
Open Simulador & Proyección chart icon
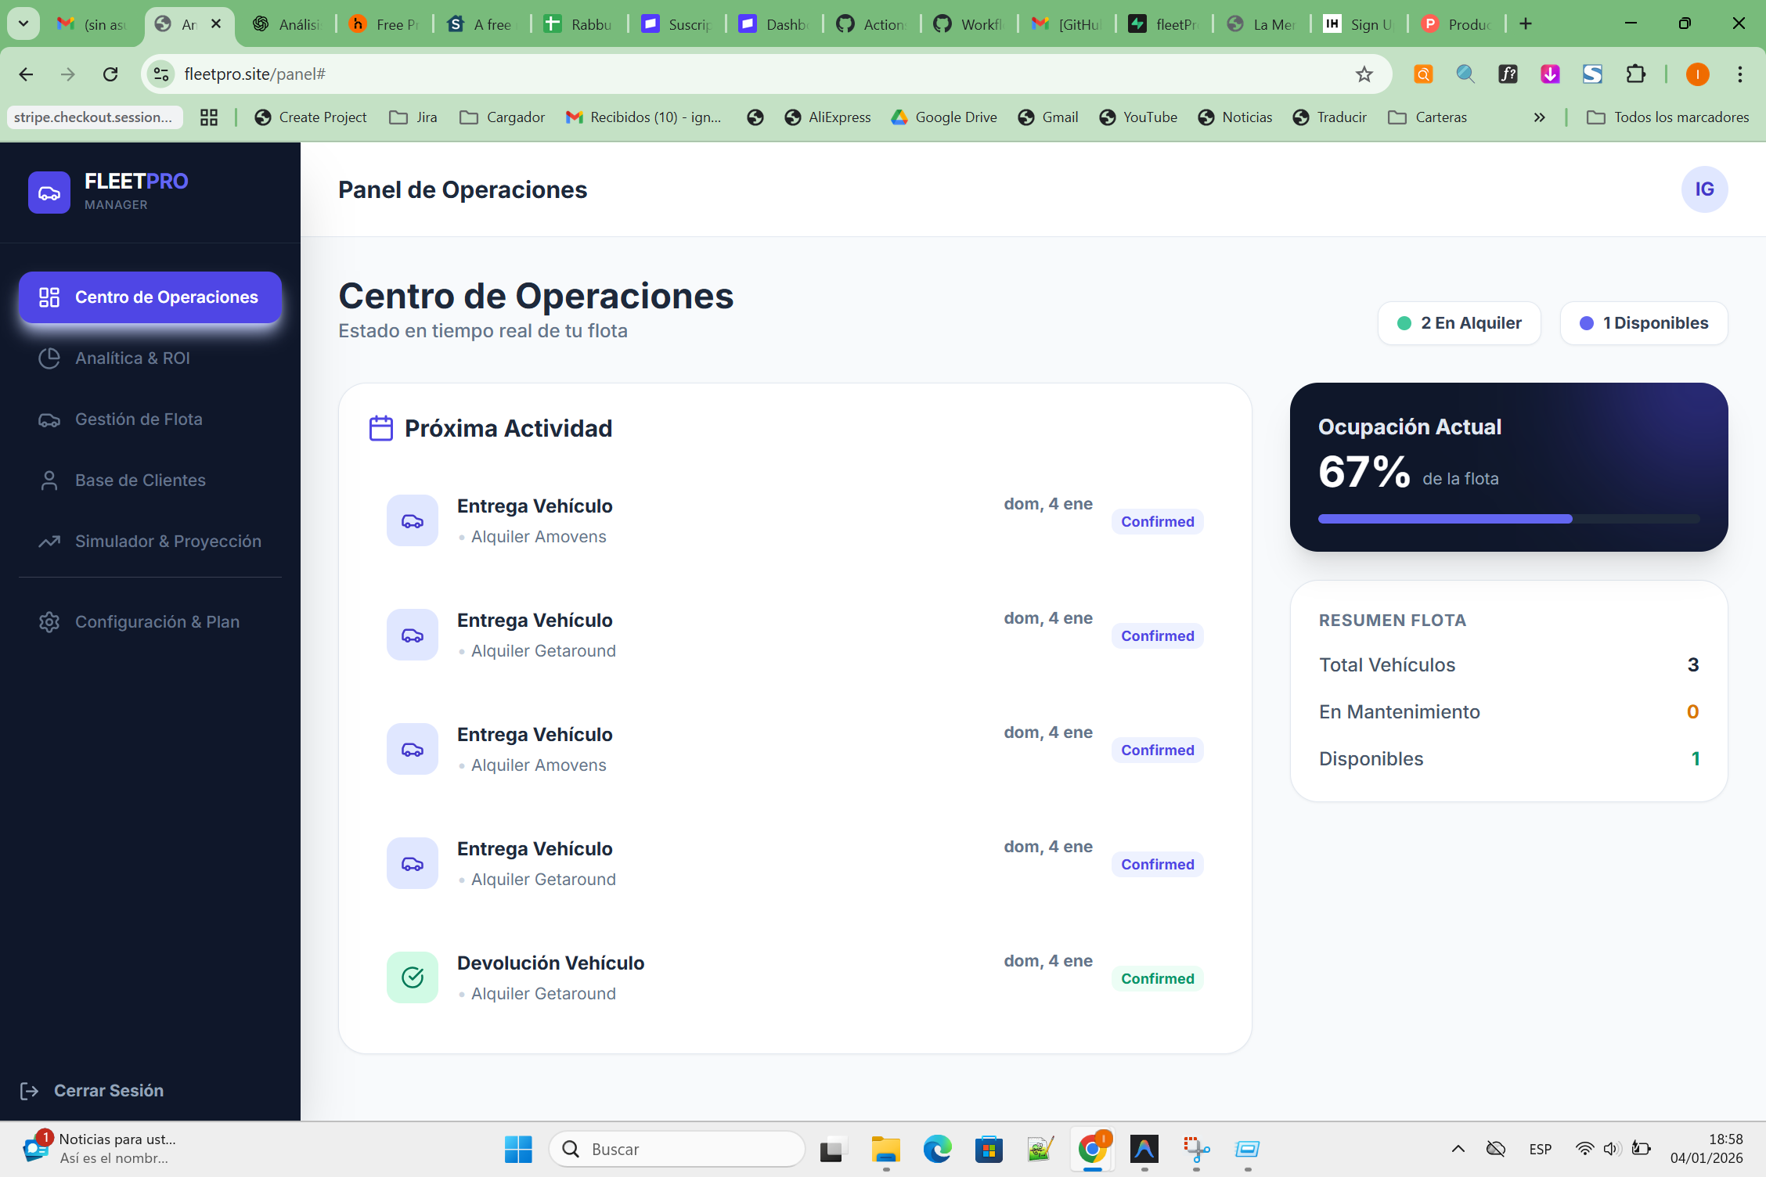coord(49,542)
